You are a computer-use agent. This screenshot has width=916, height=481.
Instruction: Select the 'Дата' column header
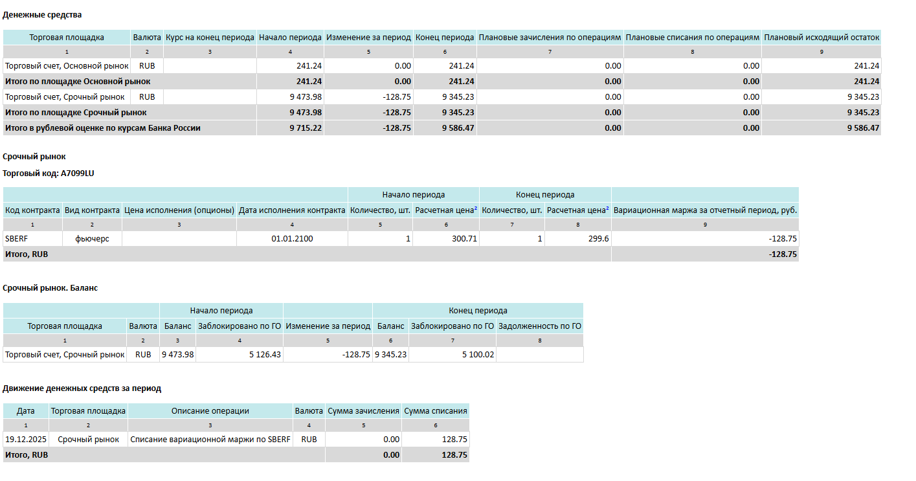(26, 411)
